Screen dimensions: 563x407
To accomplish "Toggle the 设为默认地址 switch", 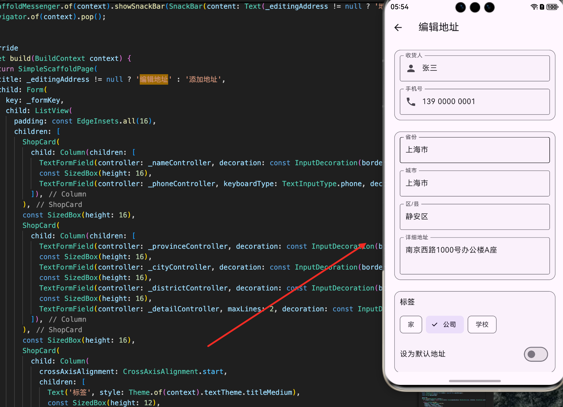I will (535, 354).
